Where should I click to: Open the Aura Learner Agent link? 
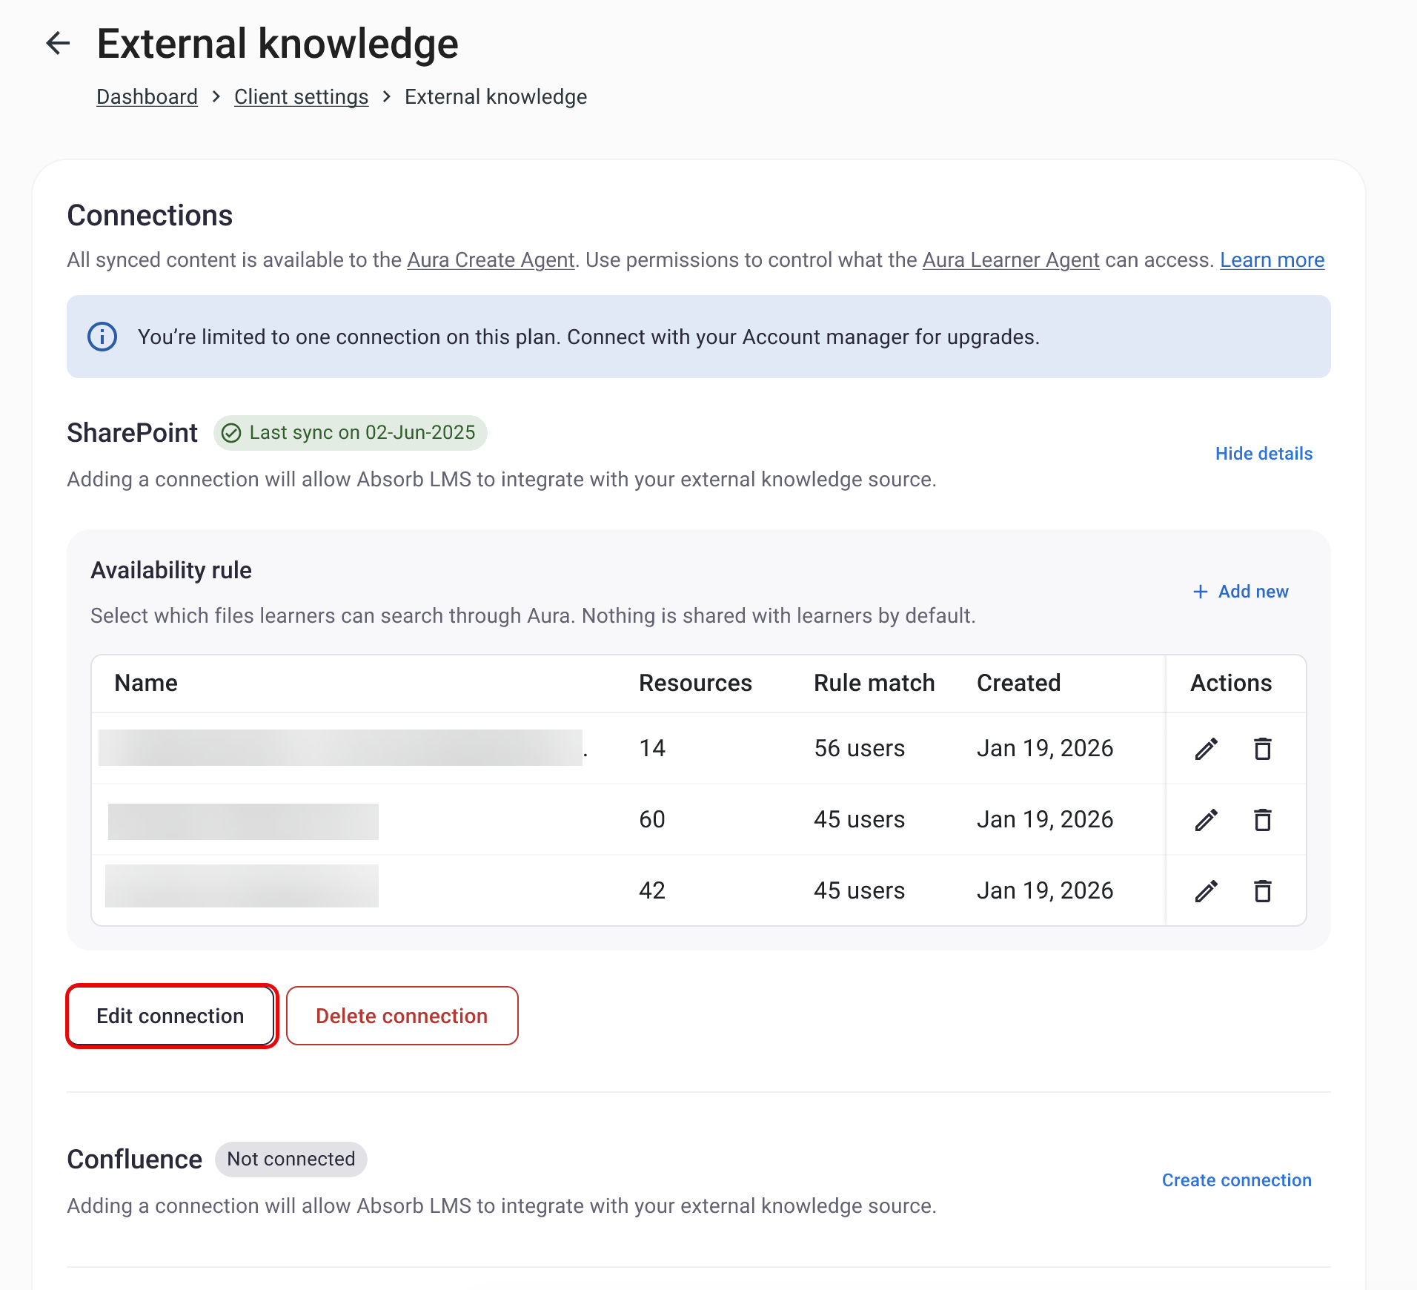point(1011,260)
